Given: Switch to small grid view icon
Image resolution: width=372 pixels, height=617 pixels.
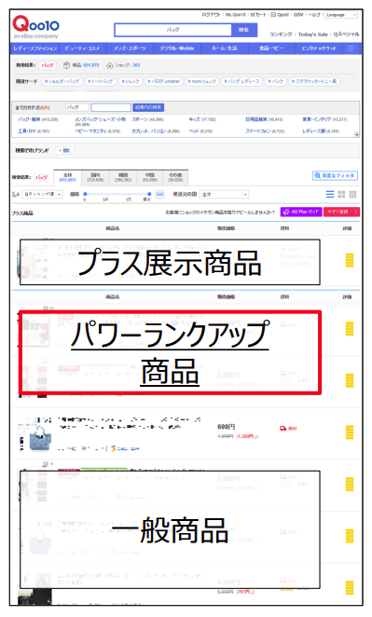Looking at the screenshot, I should click(352, 195).
